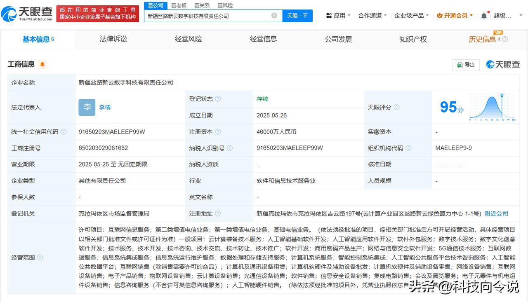
Task: Select the 基本信息 tab
Action: coord(38,40)
